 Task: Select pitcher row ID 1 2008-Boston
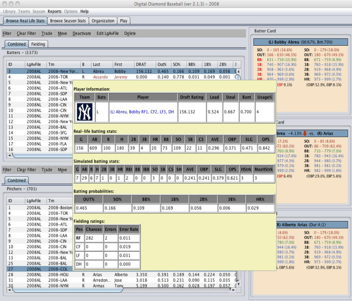click(40, 208)
